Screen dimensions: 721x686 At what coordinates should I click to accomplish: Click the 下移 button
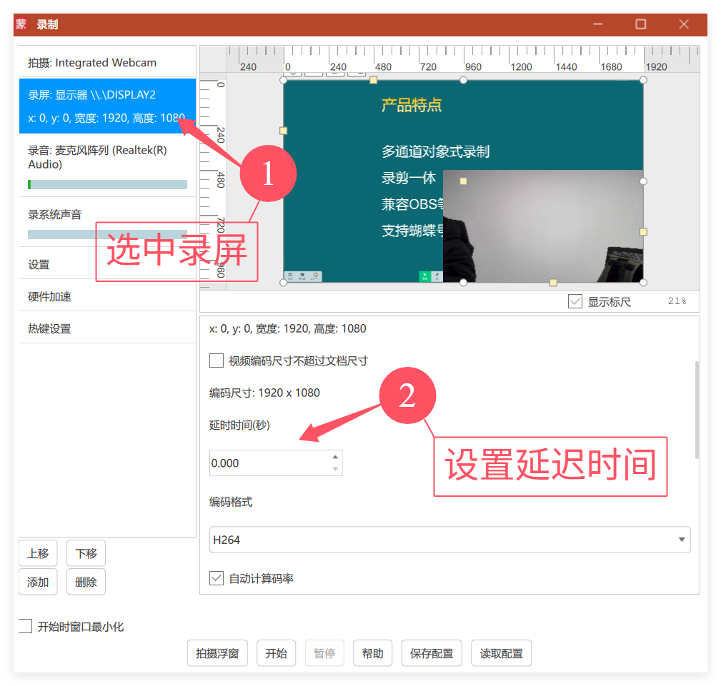(x=86, y=553)
